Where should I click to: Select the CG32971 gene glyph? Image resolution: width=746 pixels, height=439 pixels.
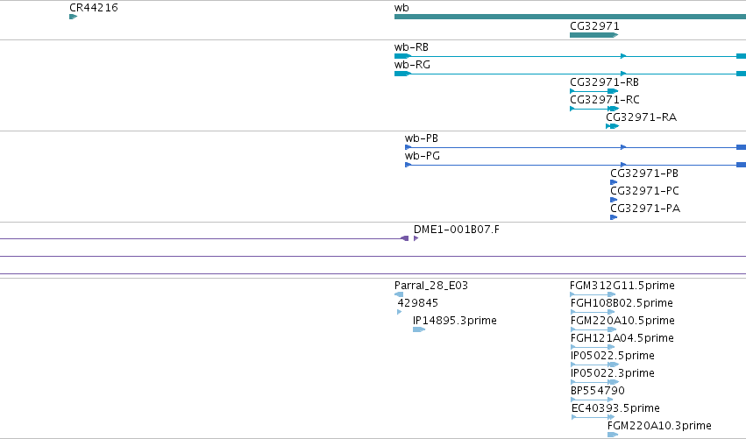(x=593, y=35)
